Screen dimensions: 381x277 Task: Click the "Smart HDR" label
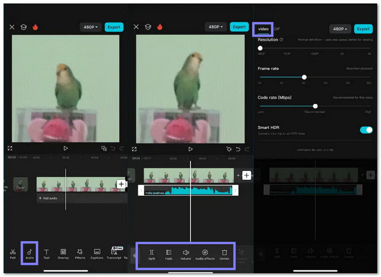[x=268, y=127]
